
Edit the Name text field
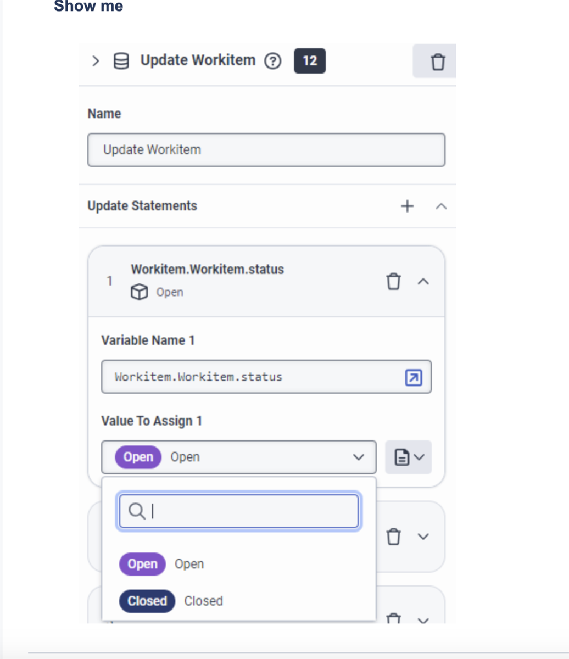tap(266, 149)
